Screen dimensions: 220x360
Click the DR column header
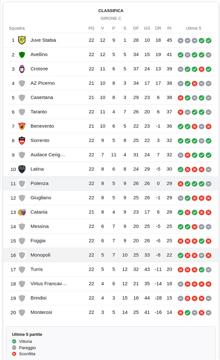click(x=158, y=28)
